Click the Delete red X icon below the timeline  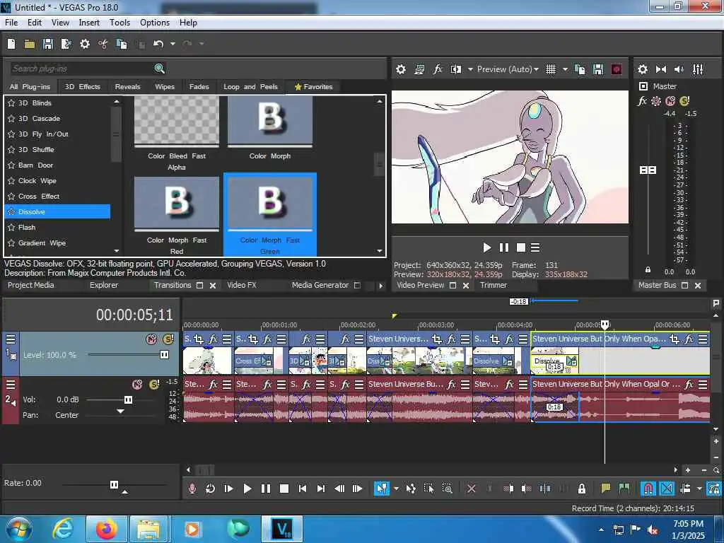coord(471,488)
